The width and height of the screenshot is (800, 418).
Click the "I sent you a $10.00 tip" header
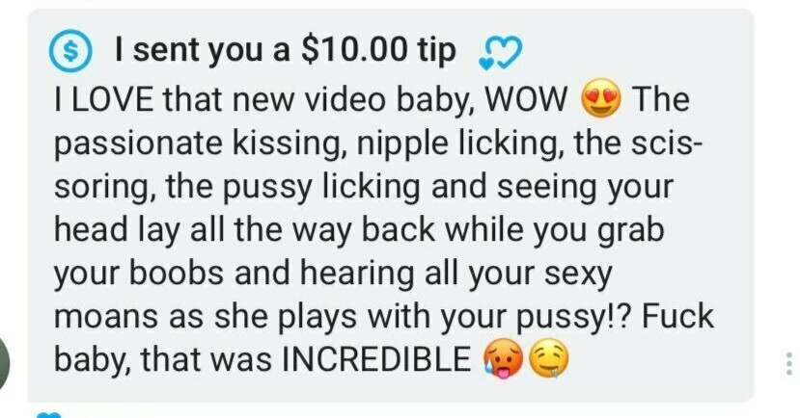[286, 50]
